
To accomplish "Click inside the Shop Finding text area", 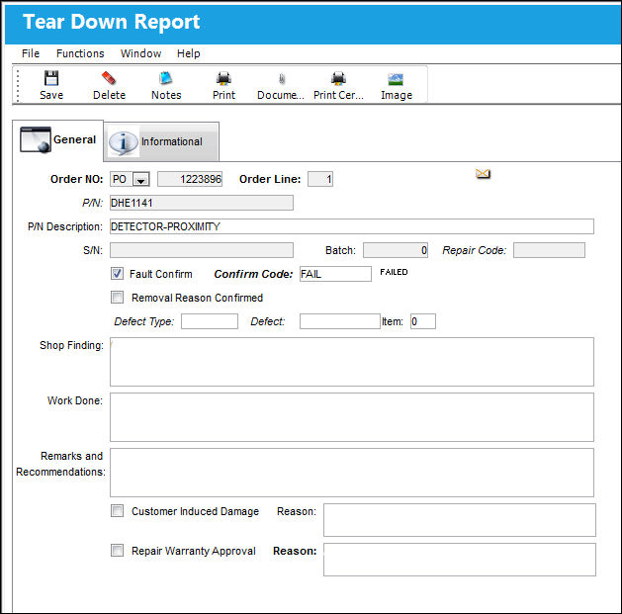I will (352, 362).
